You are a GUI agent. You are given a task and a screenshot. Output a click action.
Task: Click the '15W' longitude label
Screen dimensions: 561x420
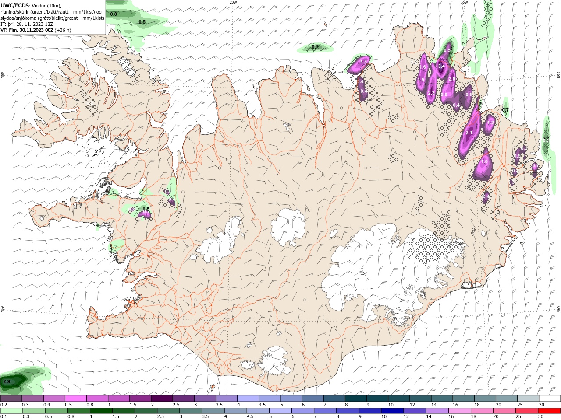pos(464,2)
